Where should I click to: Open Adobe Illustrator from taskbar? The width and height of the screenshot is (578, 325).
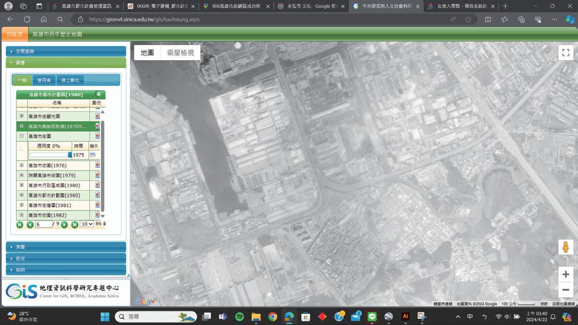tap(405, 316)
